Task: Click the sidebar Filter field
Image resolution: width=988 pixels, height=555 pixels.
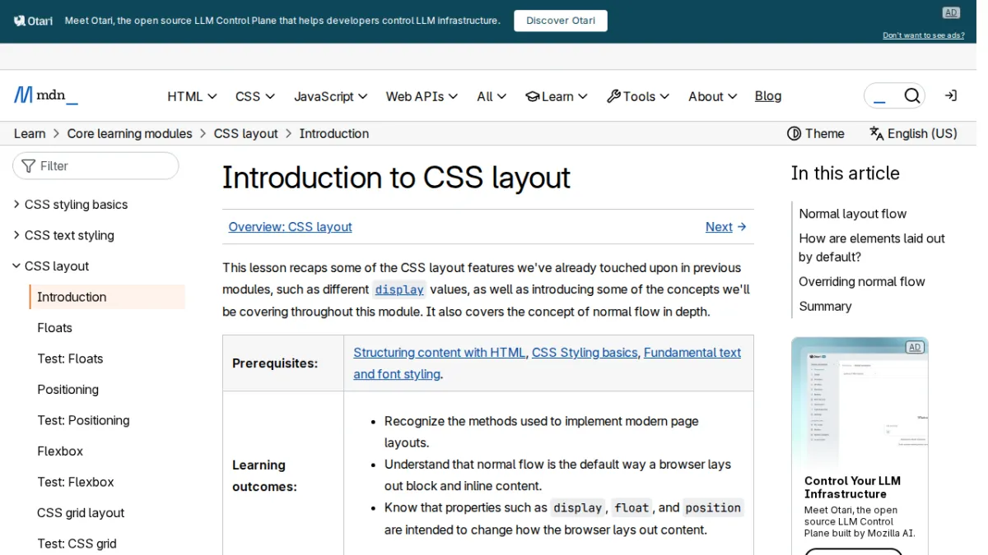Action: (x=96, y=166)
